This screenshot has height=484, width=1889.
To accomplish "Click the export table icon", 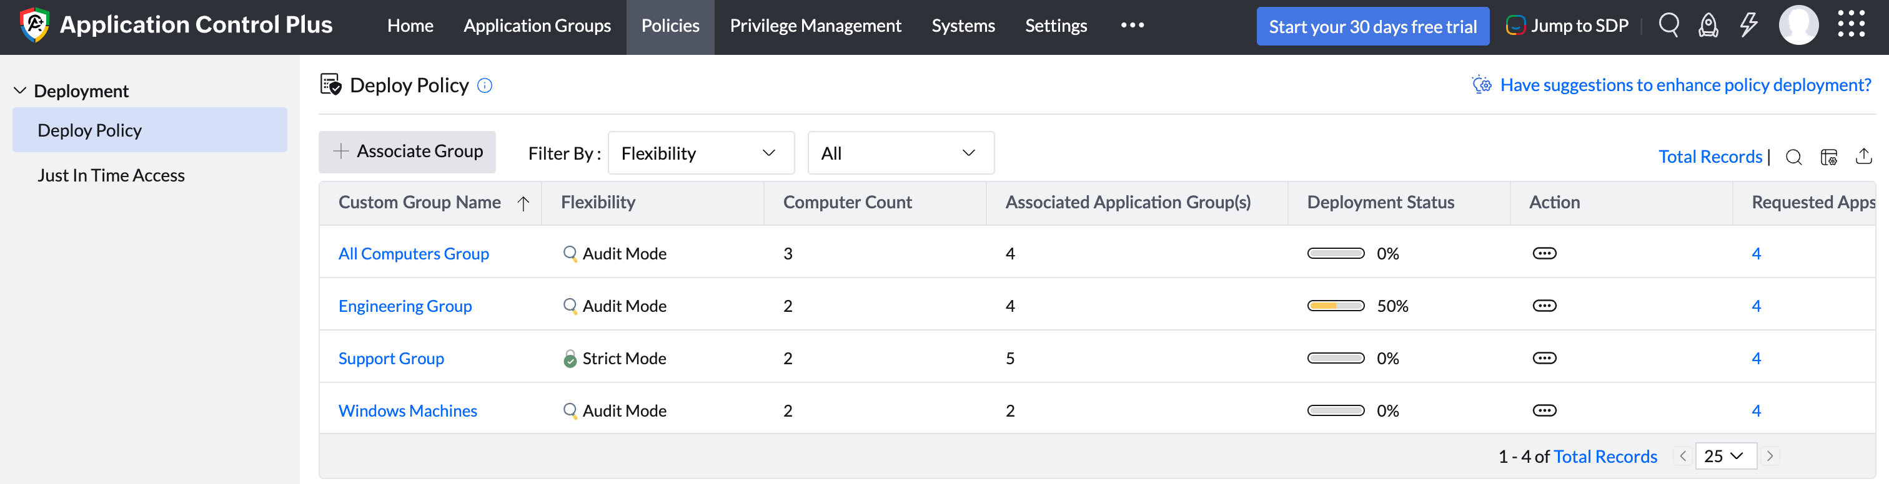I will coord(1864,156).
